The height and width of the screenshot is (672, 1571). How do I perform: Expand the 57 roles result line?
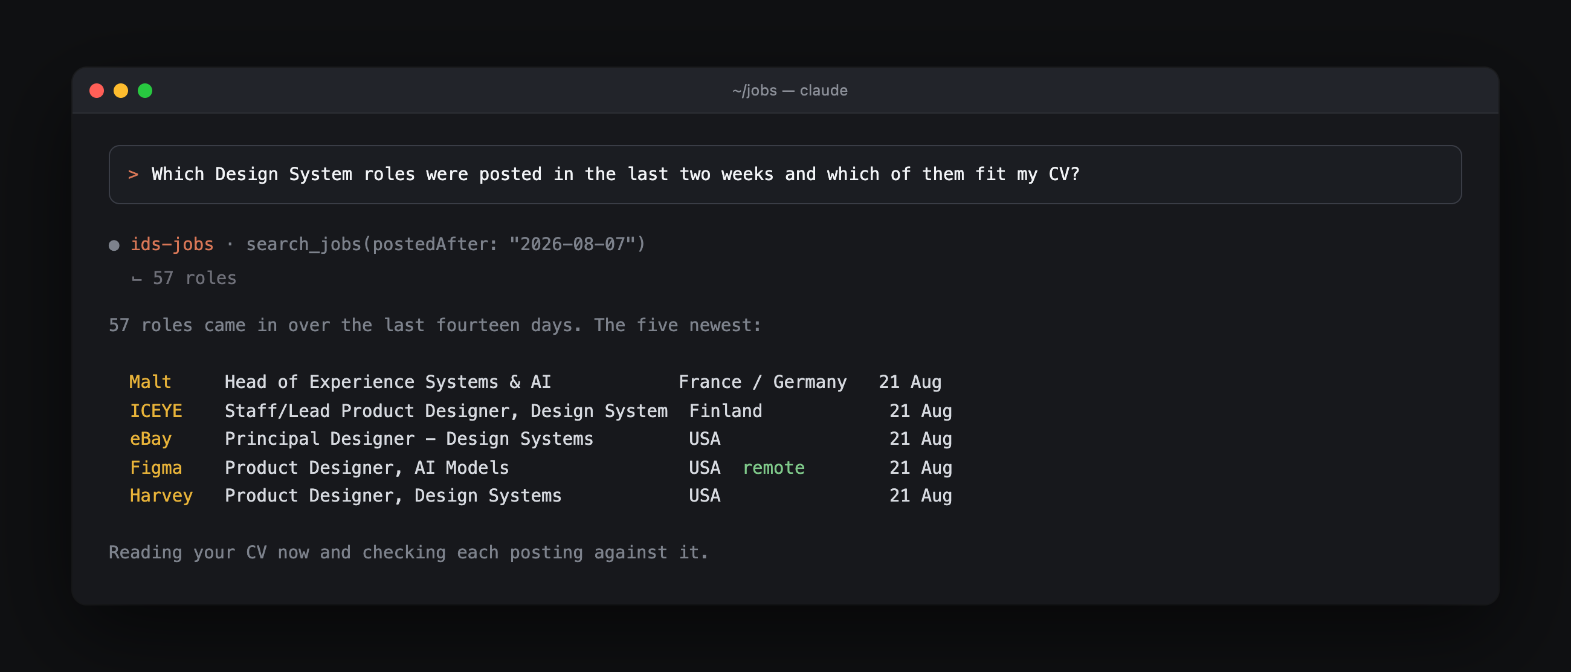pos(194,278)
